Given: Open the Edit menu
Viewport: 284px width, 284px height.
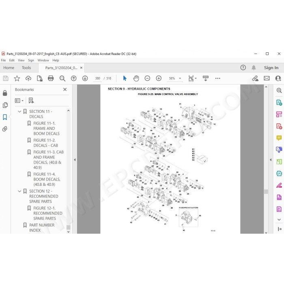Looking at the screenshot, I should (12, 60).
